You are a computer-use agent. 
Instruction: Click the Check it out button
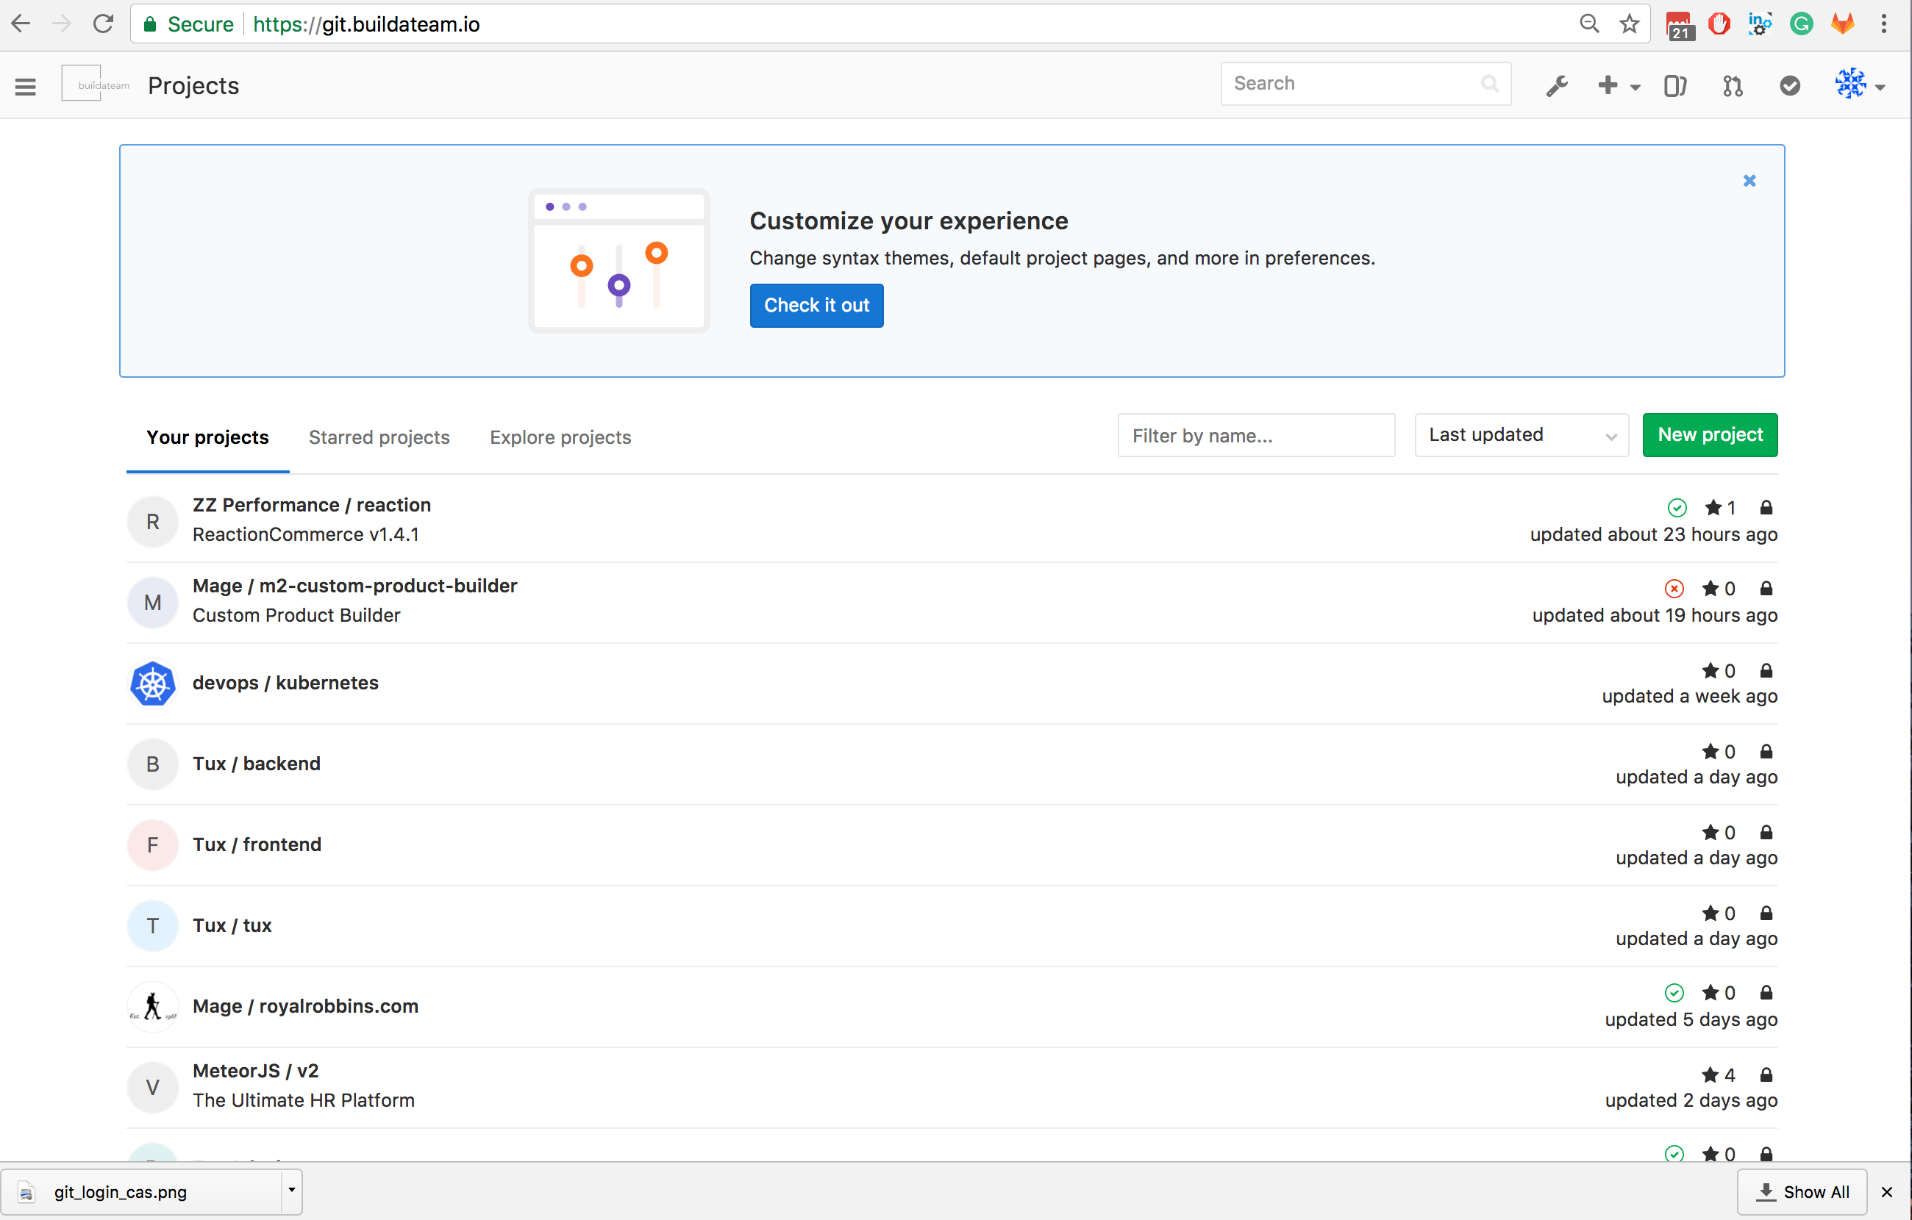click(816, 306)
